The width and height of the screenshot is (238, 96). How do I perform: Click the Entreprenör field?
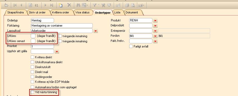141,31
